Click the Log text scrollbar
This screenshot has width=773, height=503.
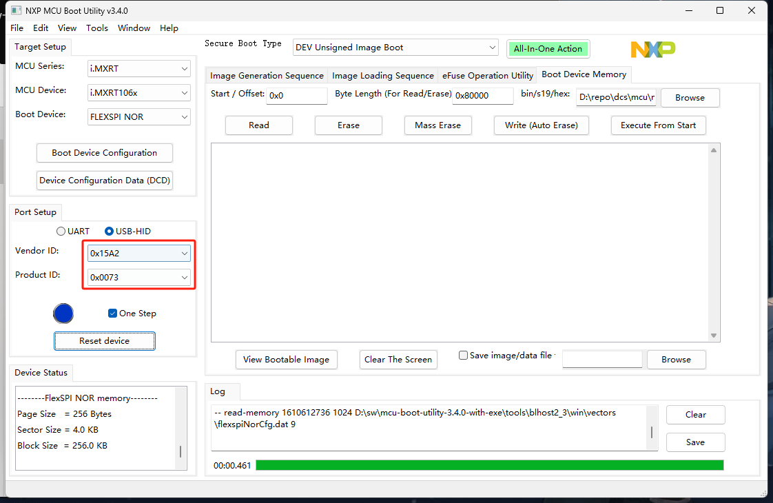pyautogui.click(x=652, y=428)
